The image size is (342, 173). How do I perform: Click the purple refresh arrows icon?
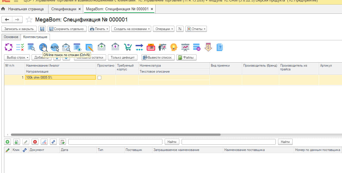pos(9,47)
